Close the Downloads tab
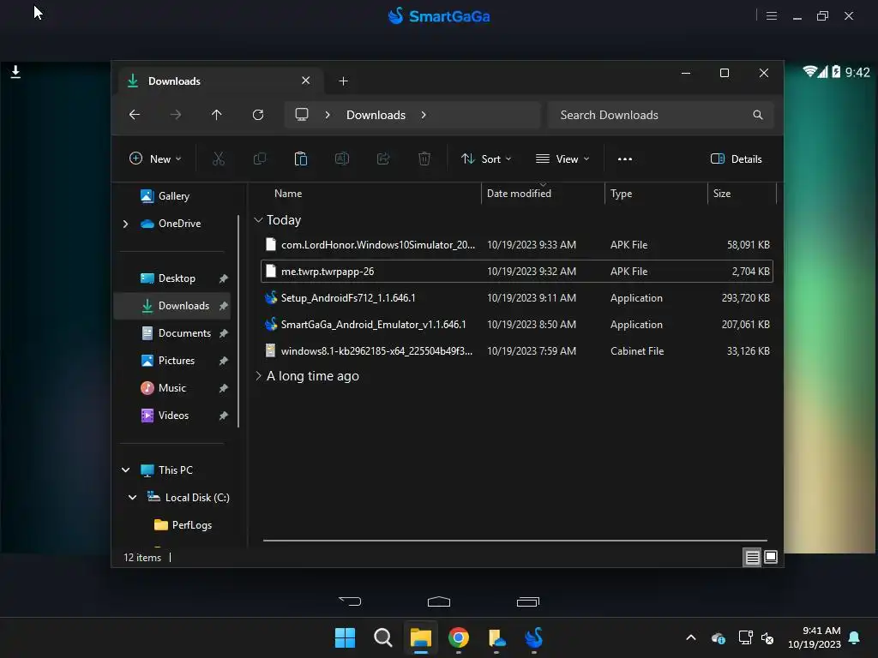 coord(306,81)
